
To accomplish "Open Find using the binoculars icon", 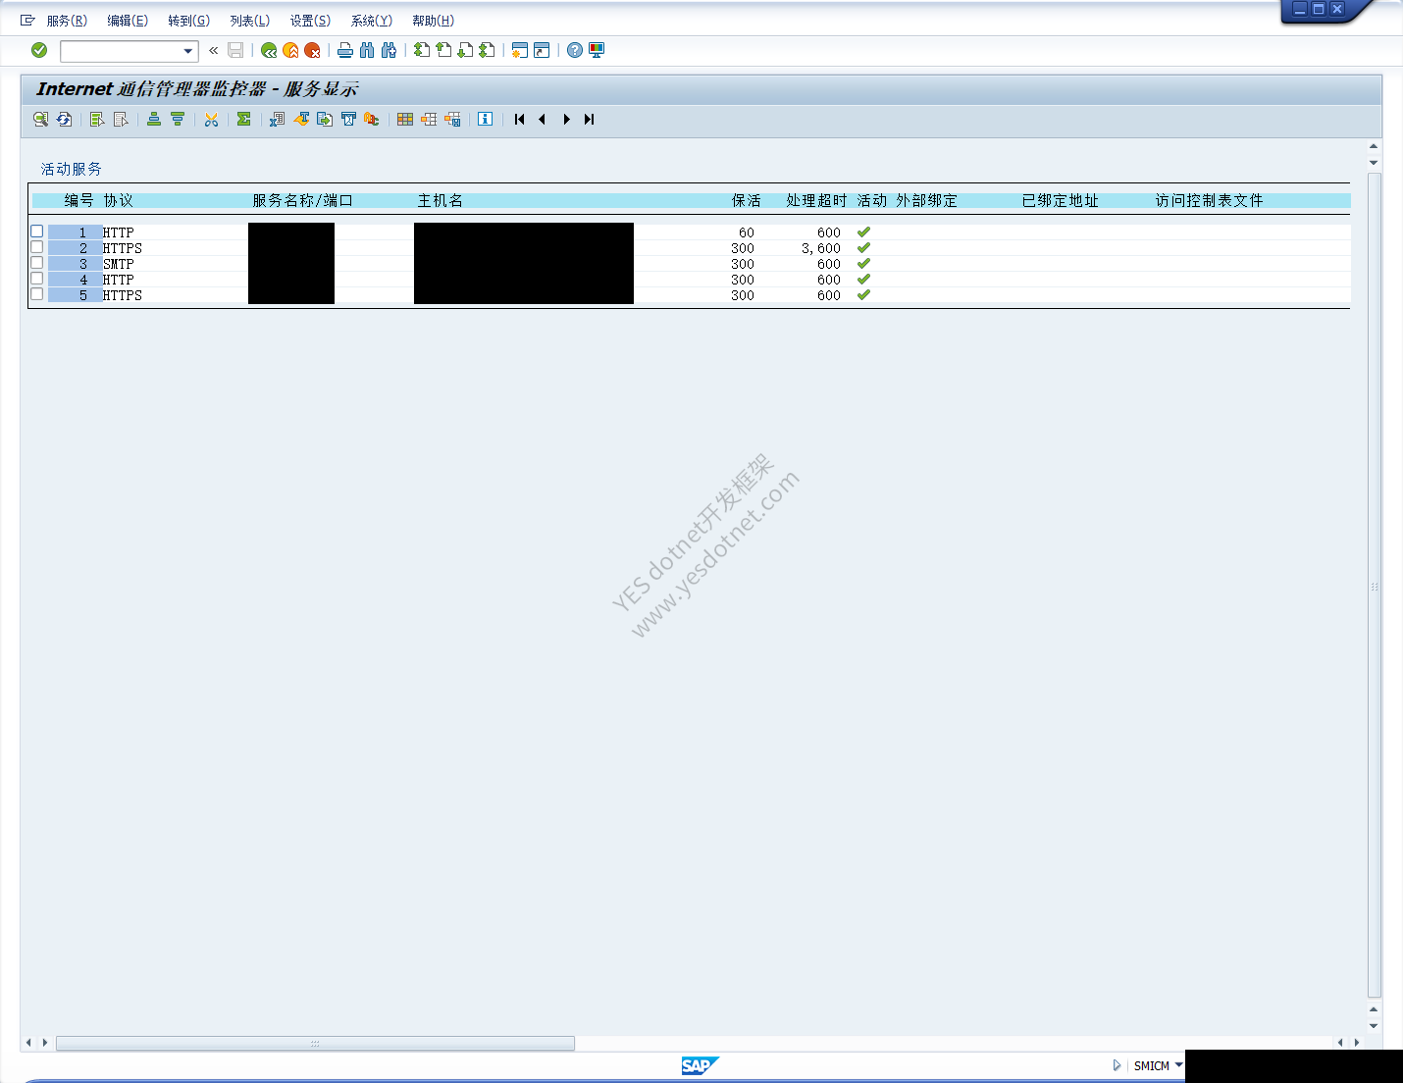I will click(x=367, y=50).
